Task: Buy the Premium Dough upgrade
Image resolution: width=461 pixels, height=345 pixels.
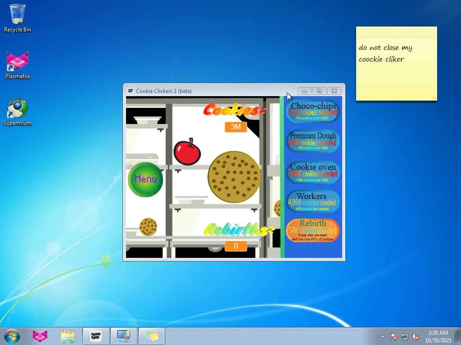Action: (313, 141)
